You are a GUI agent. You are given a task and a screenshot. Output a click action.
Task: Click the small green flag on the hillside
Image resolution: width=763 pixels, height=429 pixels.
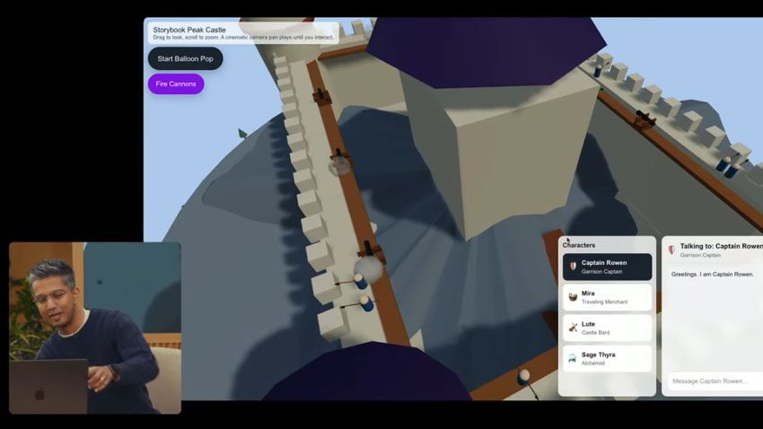242,134
